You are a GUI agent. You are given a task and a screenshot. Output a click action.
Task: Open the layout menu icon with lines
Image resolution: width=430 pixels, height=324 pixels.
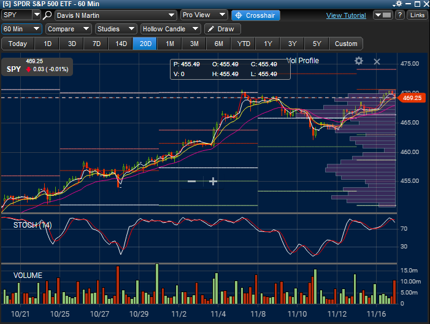(x=383, y=15)
